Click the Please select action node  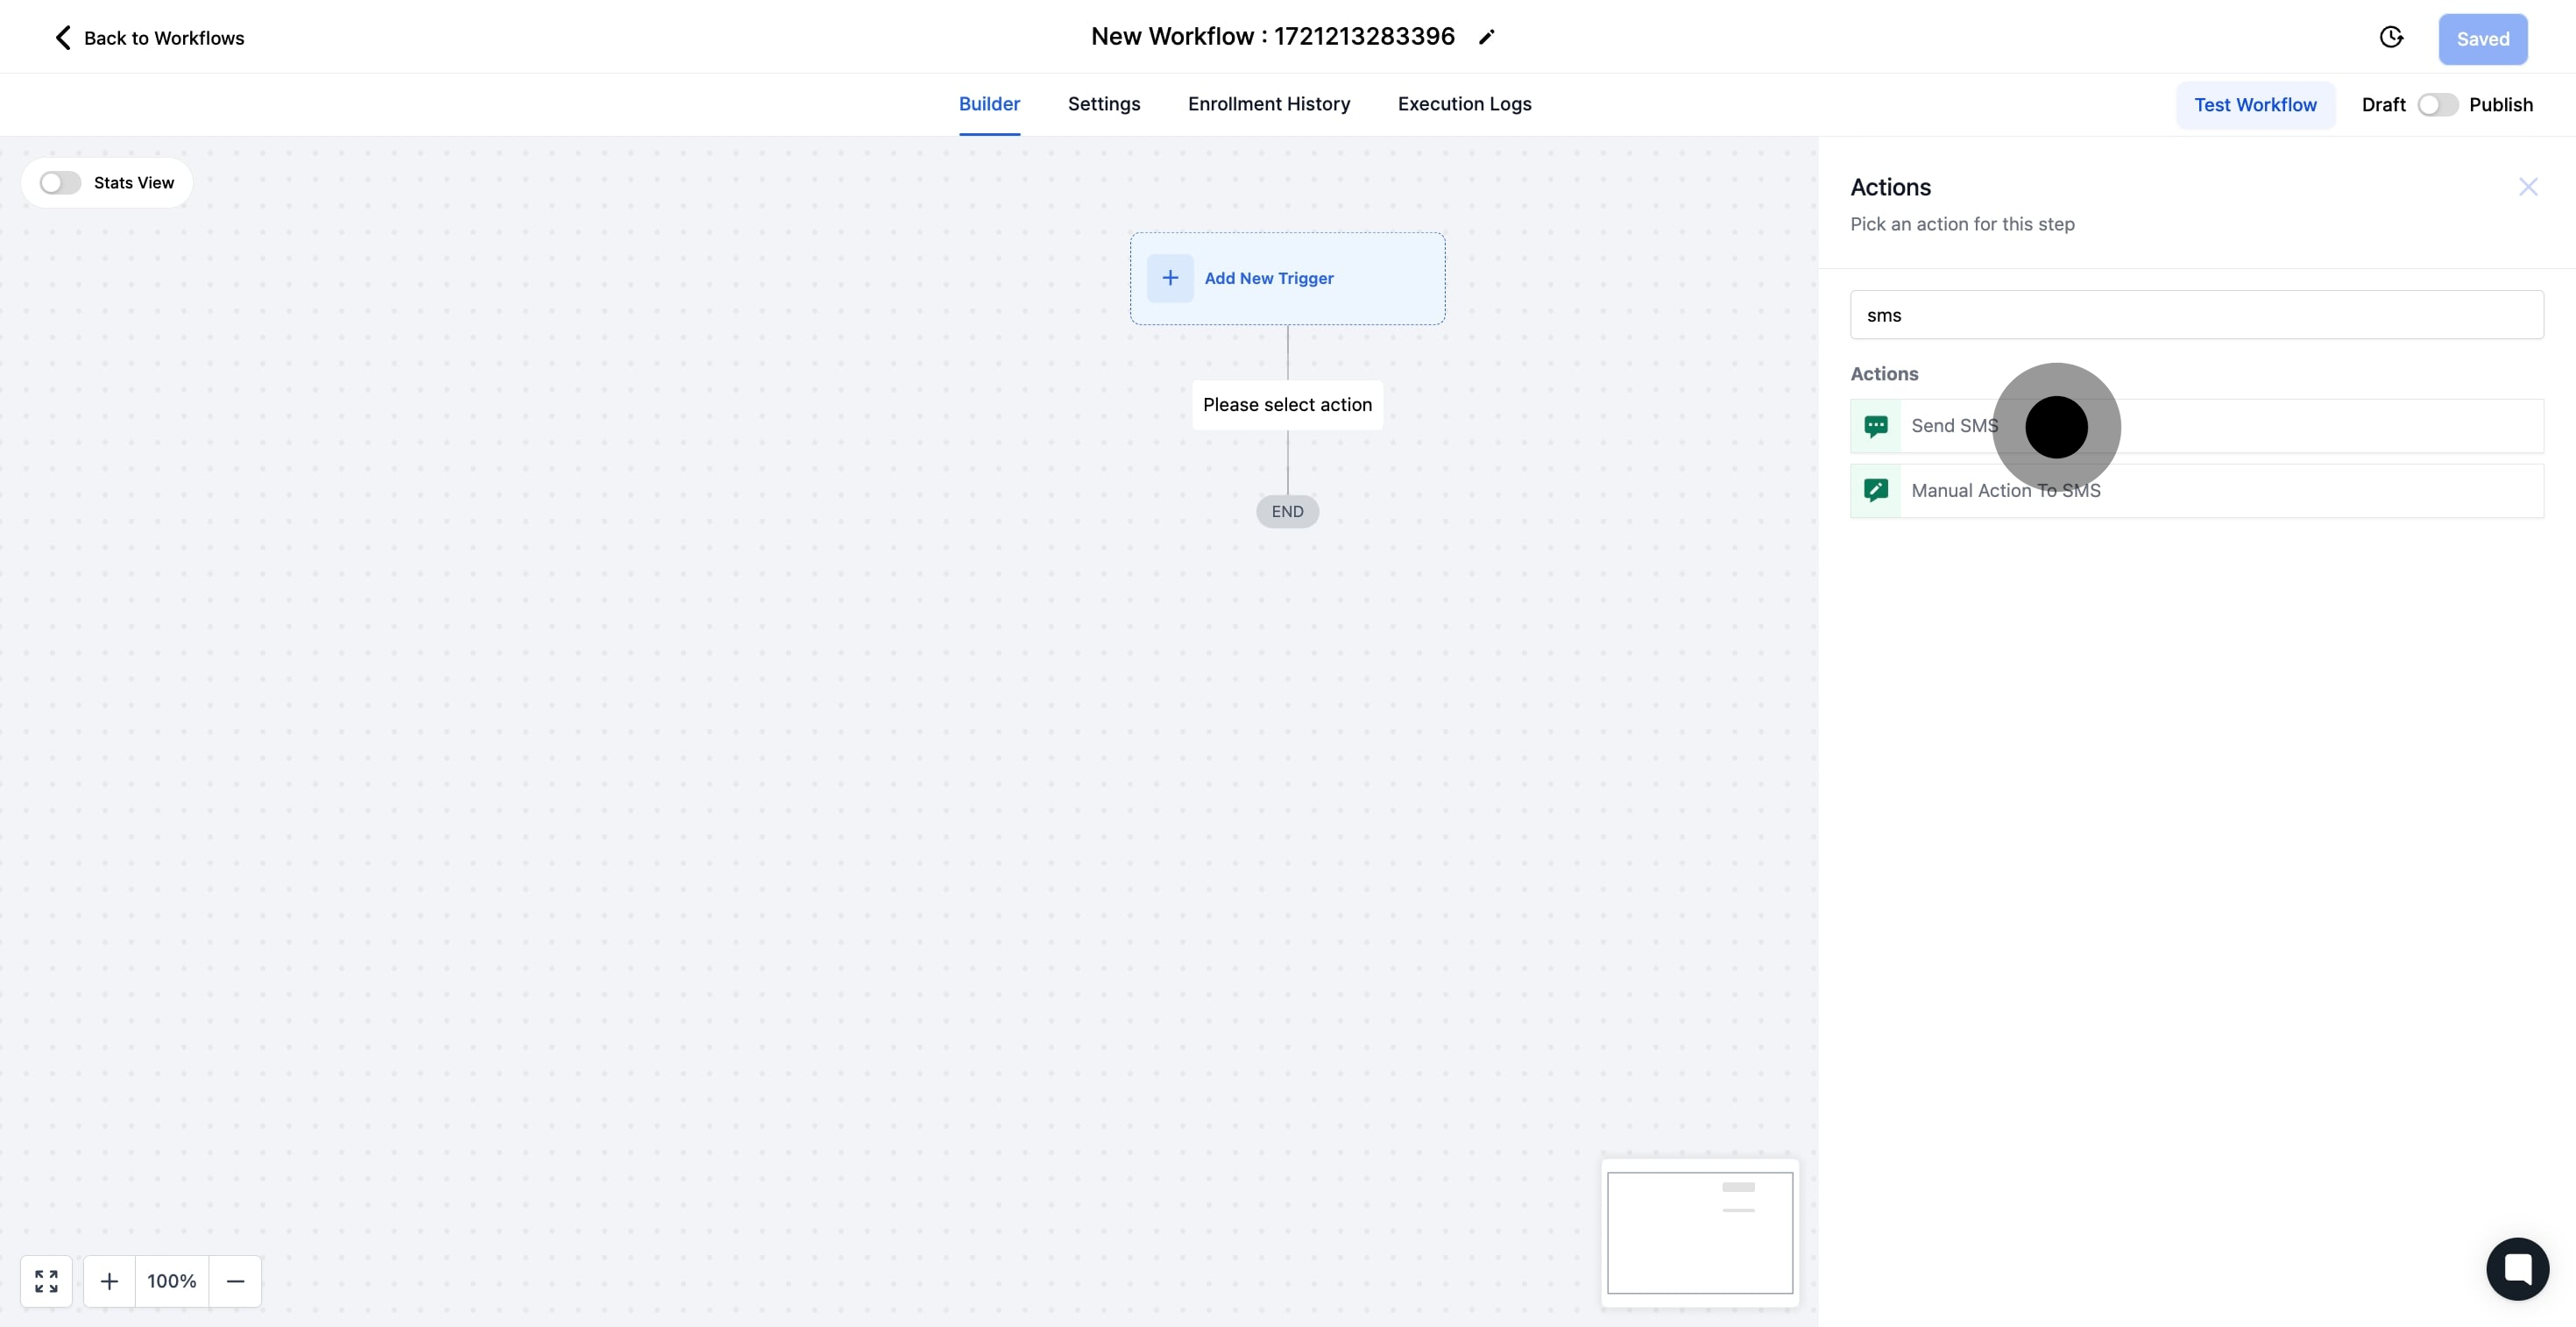coord(1287,405)
